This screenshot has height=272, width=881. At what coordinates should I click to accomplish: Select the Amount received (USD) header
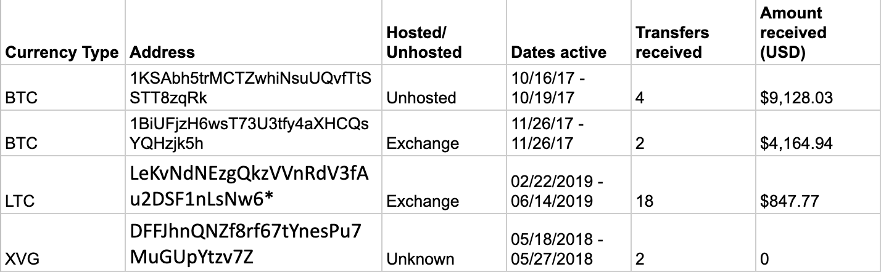pyautogui.click(x=793, y=33)
